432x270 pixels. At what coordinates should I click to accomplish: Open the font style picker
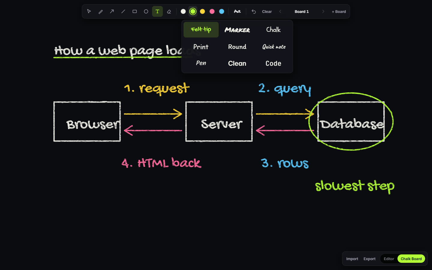tap(237, 11)
